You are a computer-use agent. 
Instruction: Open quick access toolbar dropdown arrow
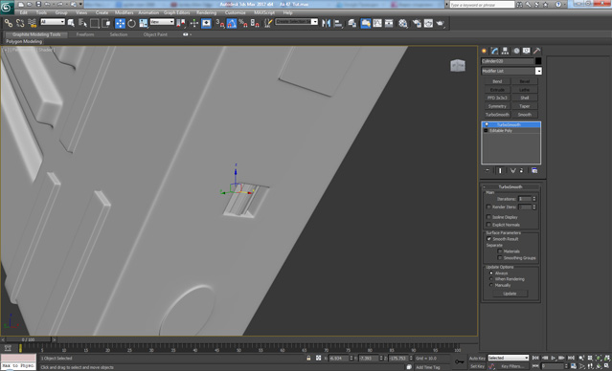coord(81,4)
